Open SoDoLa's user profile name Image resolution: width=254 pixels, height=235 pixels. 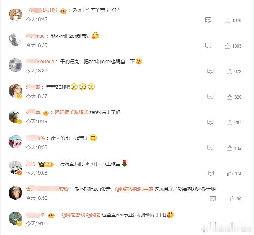pos(40,62)
